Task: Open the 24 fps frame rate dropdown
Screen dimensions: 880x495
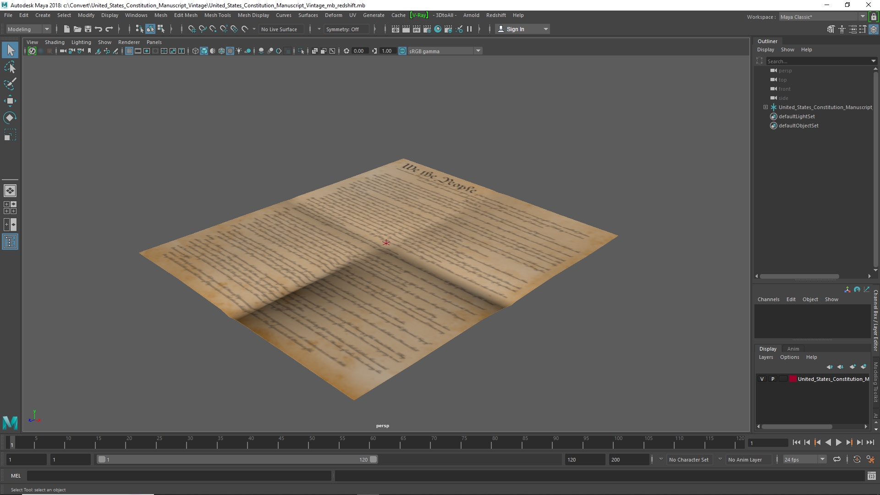Action: point(804,459)
